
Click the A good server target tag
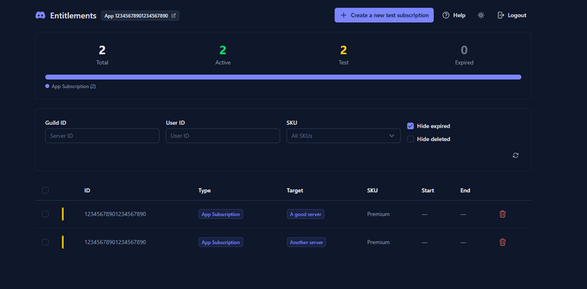(x=306, y=214)
